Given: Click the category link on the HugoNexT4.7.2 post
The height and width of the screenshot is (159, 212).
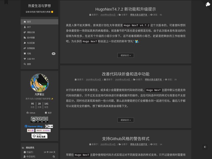Looking at the screenshot, I should (139, 15).
